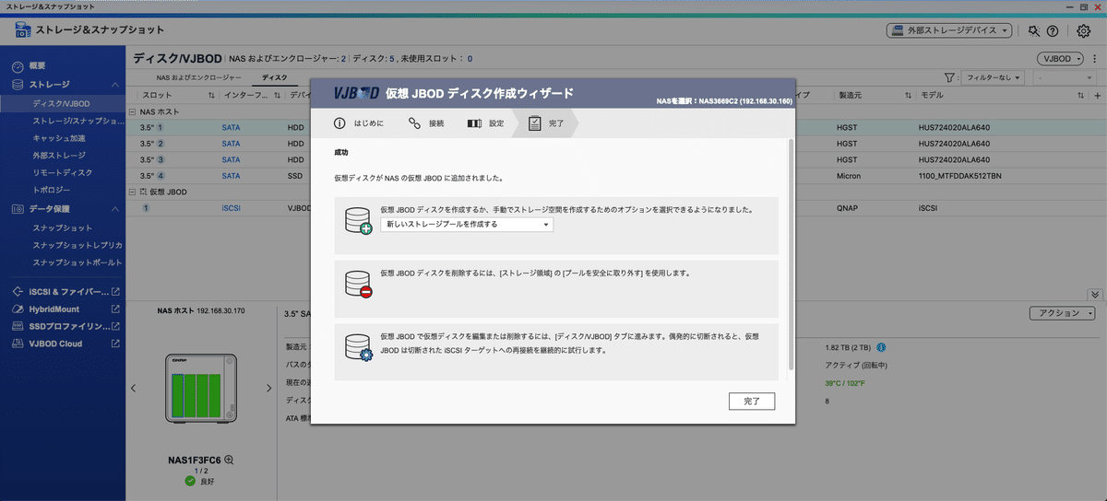The width and height of the screenshot is (1107, 501).
Task: Open the アクション dropdown button
Action: [x=1062, y=313]
